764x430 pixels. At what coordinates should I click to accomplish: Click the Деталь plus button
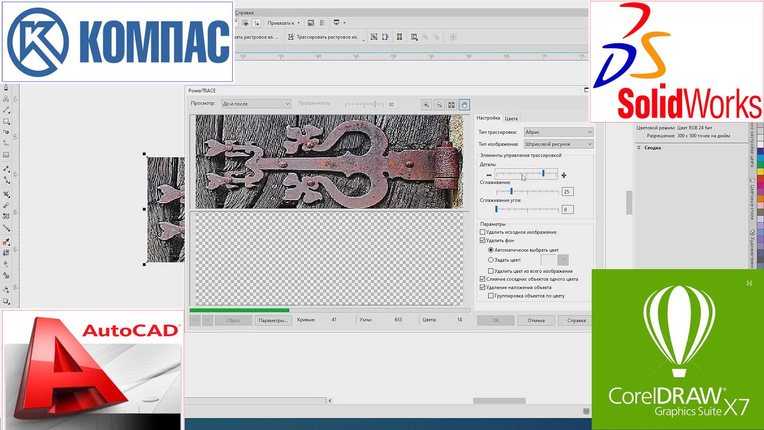coord(563,175)
